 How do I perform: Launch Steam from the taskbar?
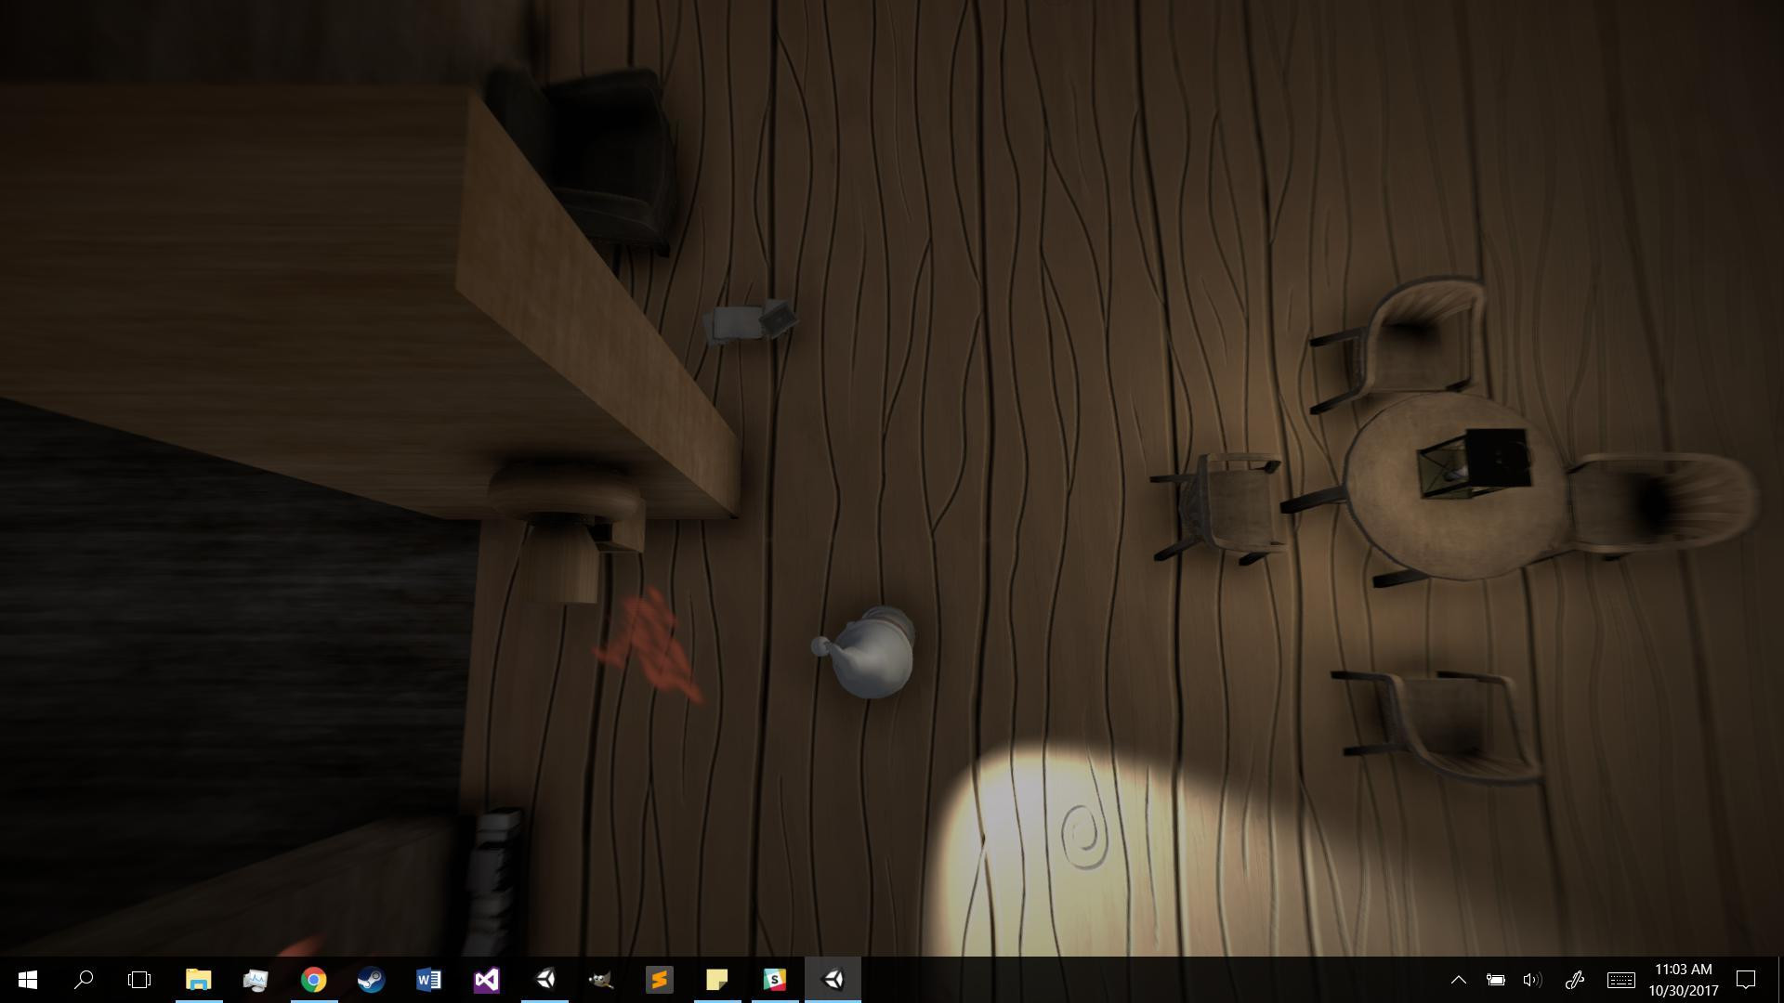point(371,980)
